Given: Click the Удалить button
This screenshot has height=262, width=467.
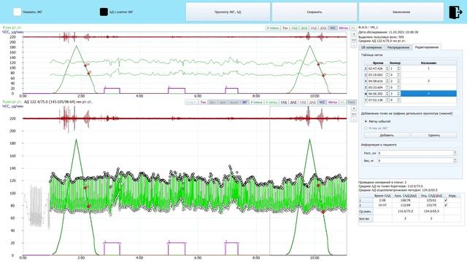Looking at the screenshot, I should click(x=434, y=135).
